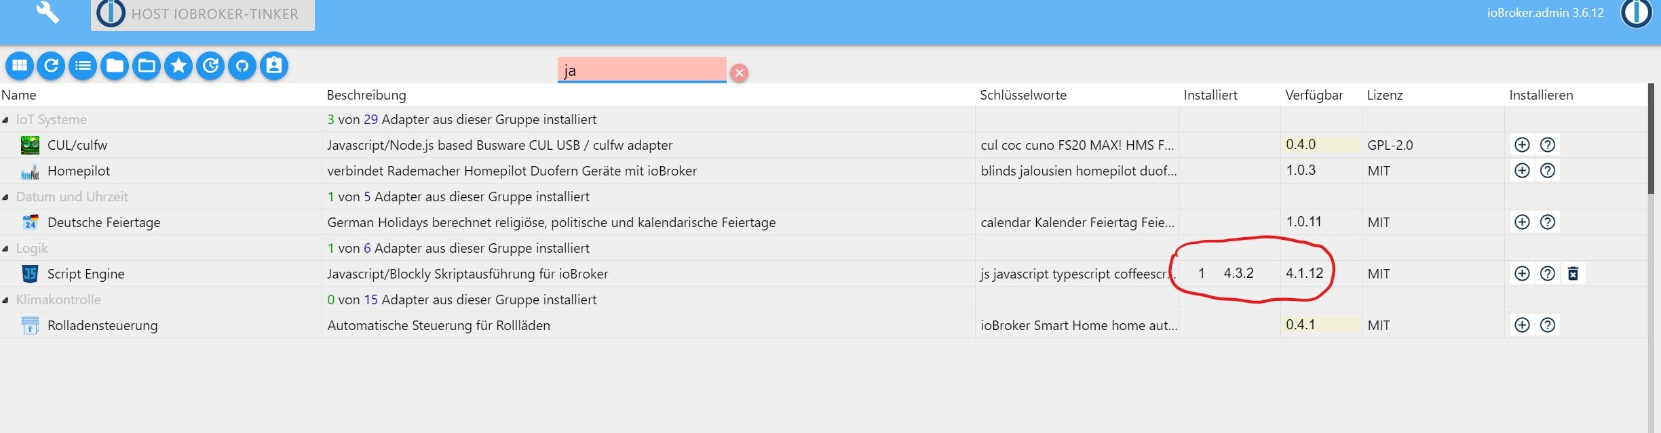Focus the adapter filter field containing 'ja'
1661x433 pixels.
(x=641, y=70)
